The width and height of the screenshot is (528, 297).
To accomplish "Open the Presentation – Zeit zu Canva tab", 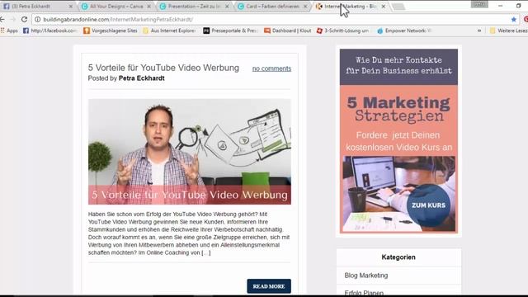I will [x=195, y=7].
